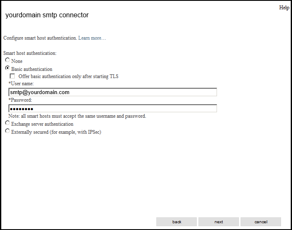Screen dimensions: 292x230
Task: Select the Exchange server authentication radio button
Action: (x=7, y=123)
